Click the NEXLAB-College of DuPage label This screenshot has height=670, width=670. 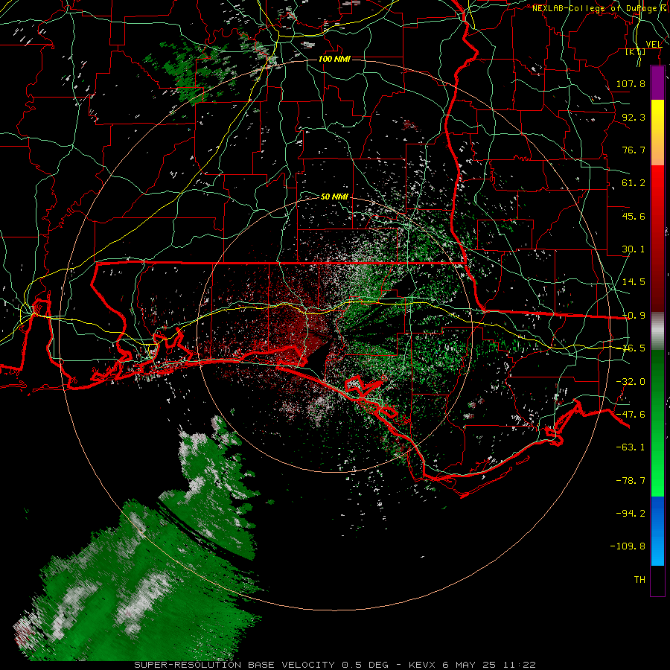coord(596,8)
